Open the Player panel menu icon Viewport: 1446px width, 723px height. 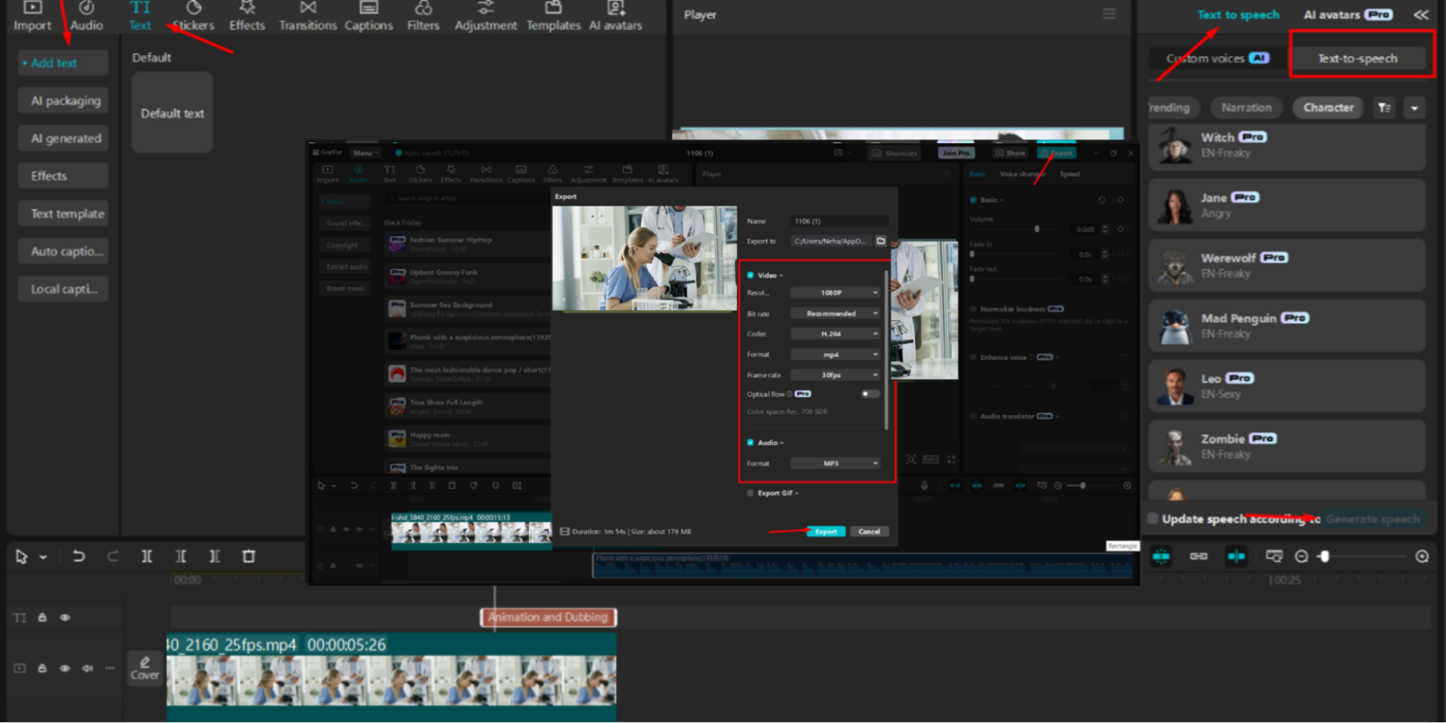tap(1109, 14)
